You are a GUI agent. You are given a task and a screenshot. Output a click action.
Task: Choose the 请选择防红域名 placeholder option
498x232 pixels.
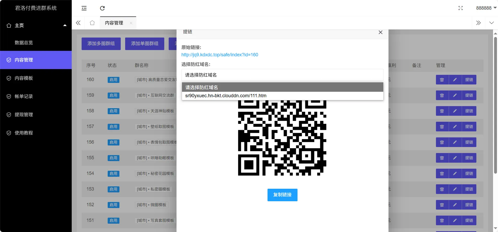click(283, 87)
